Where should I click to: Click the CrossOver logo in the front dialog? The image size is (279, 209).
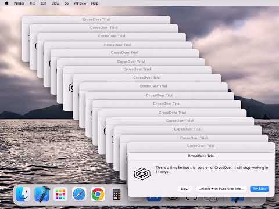pos(142,174)
